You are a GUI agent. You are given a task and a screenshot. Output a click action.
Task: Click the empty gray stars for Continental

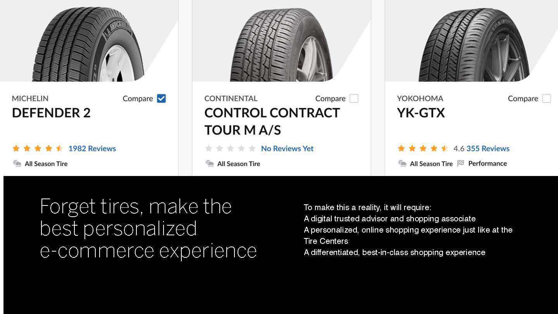pos(230,148)
